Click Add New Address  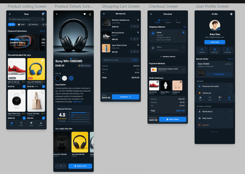point(168,57)
